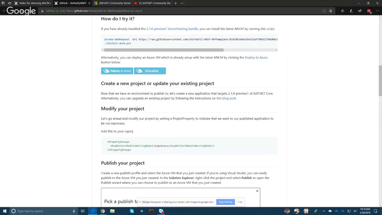This screenshot has height=215, width=382.
Task: Click the page vertical scrollbar thumb
Action: [x=380, y=81]
